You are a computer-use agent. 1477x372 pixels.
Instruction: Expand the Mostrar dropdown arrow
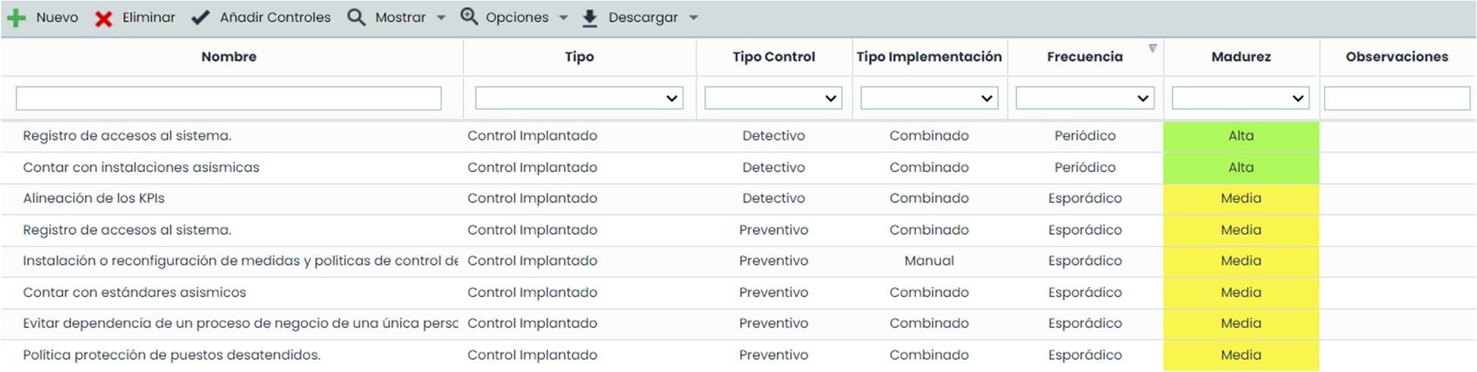[x=441, y=18]
